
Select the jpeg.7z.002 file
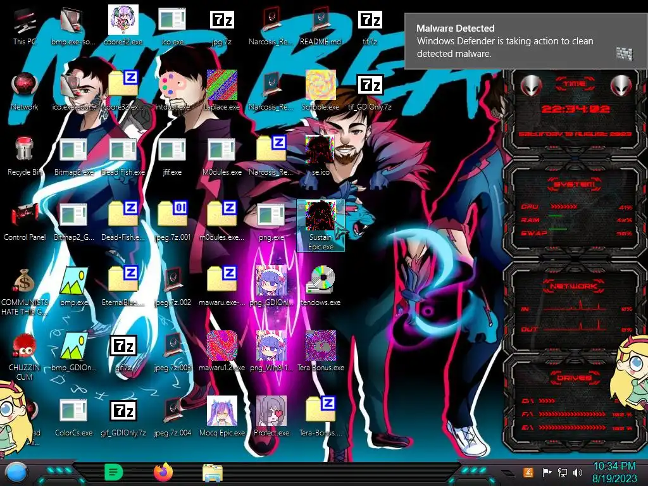point(172,287)
